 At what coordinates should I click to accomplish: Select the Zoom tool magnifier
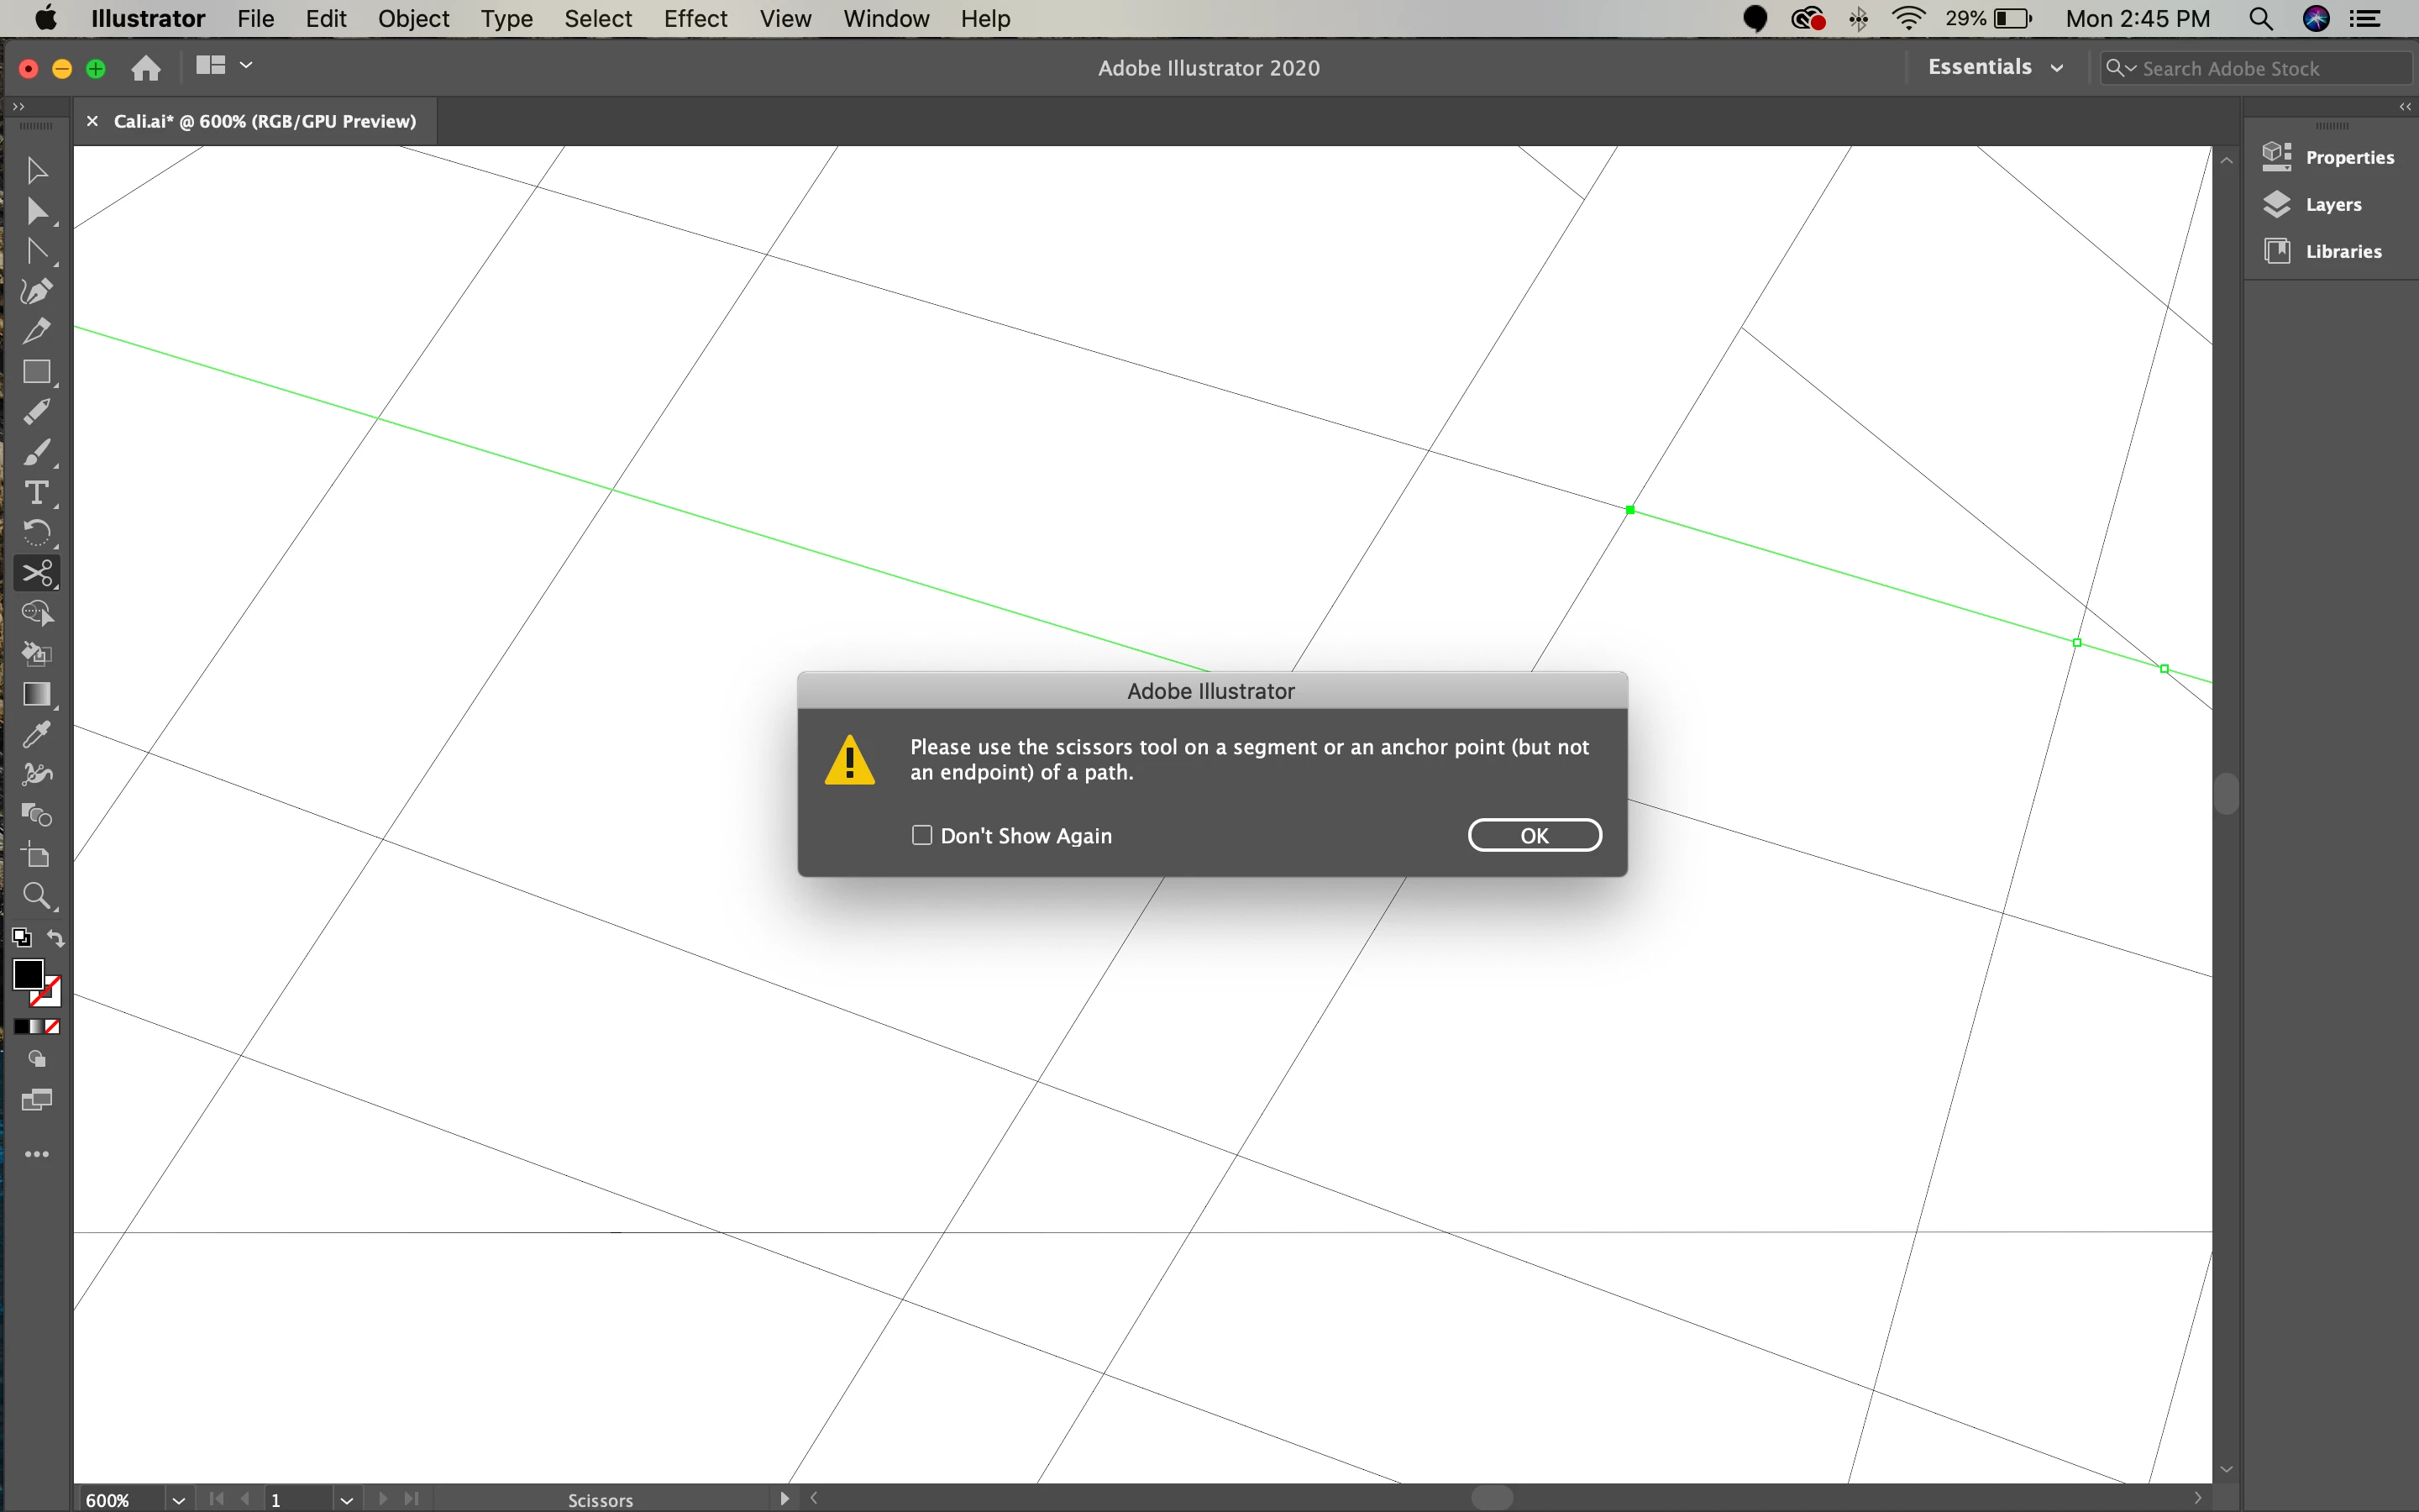[x=37, y=896]
